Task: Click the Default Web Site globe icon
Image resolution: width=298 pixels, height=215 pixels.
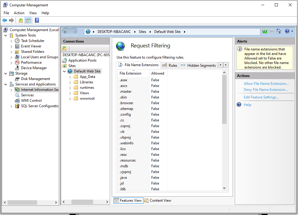Action: coord(70,71)
